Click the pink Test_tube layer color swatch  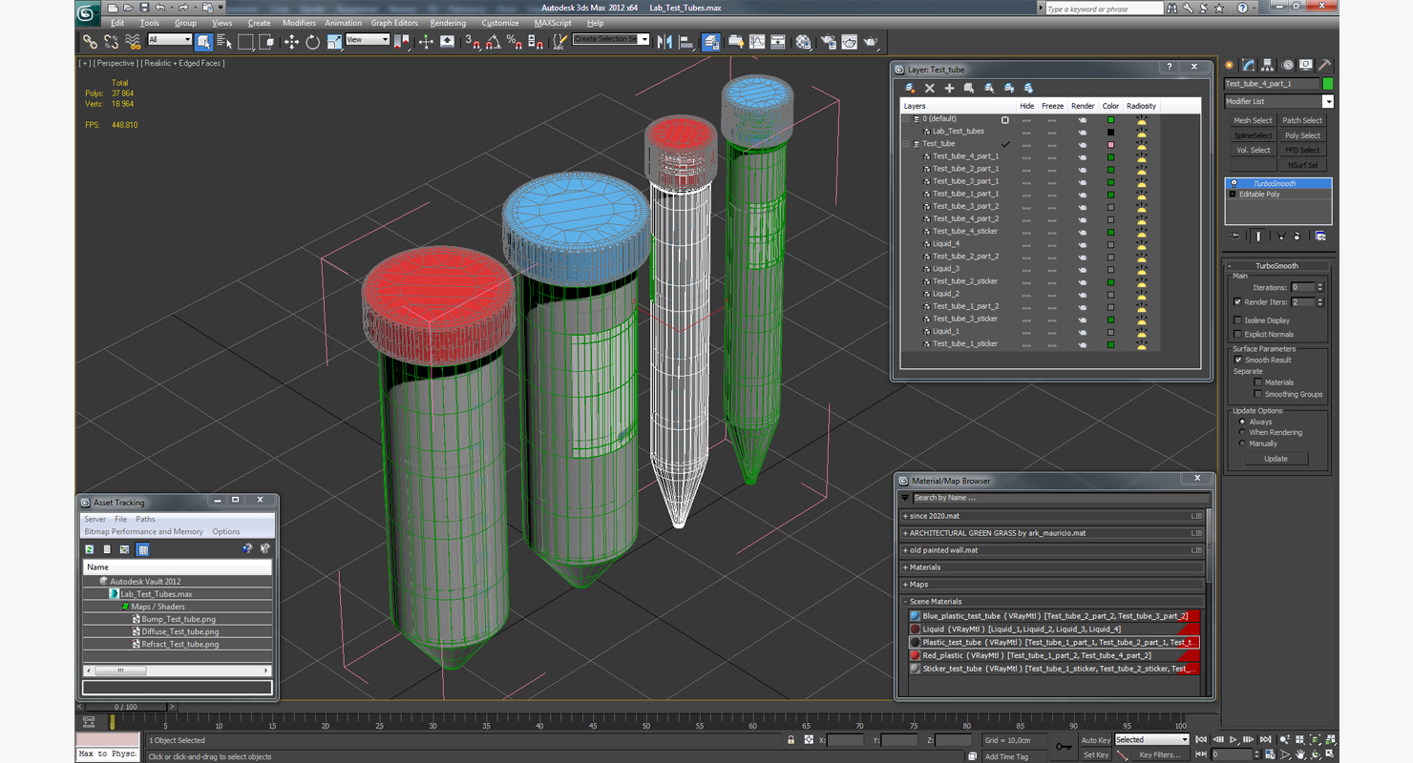point(1110,144)
